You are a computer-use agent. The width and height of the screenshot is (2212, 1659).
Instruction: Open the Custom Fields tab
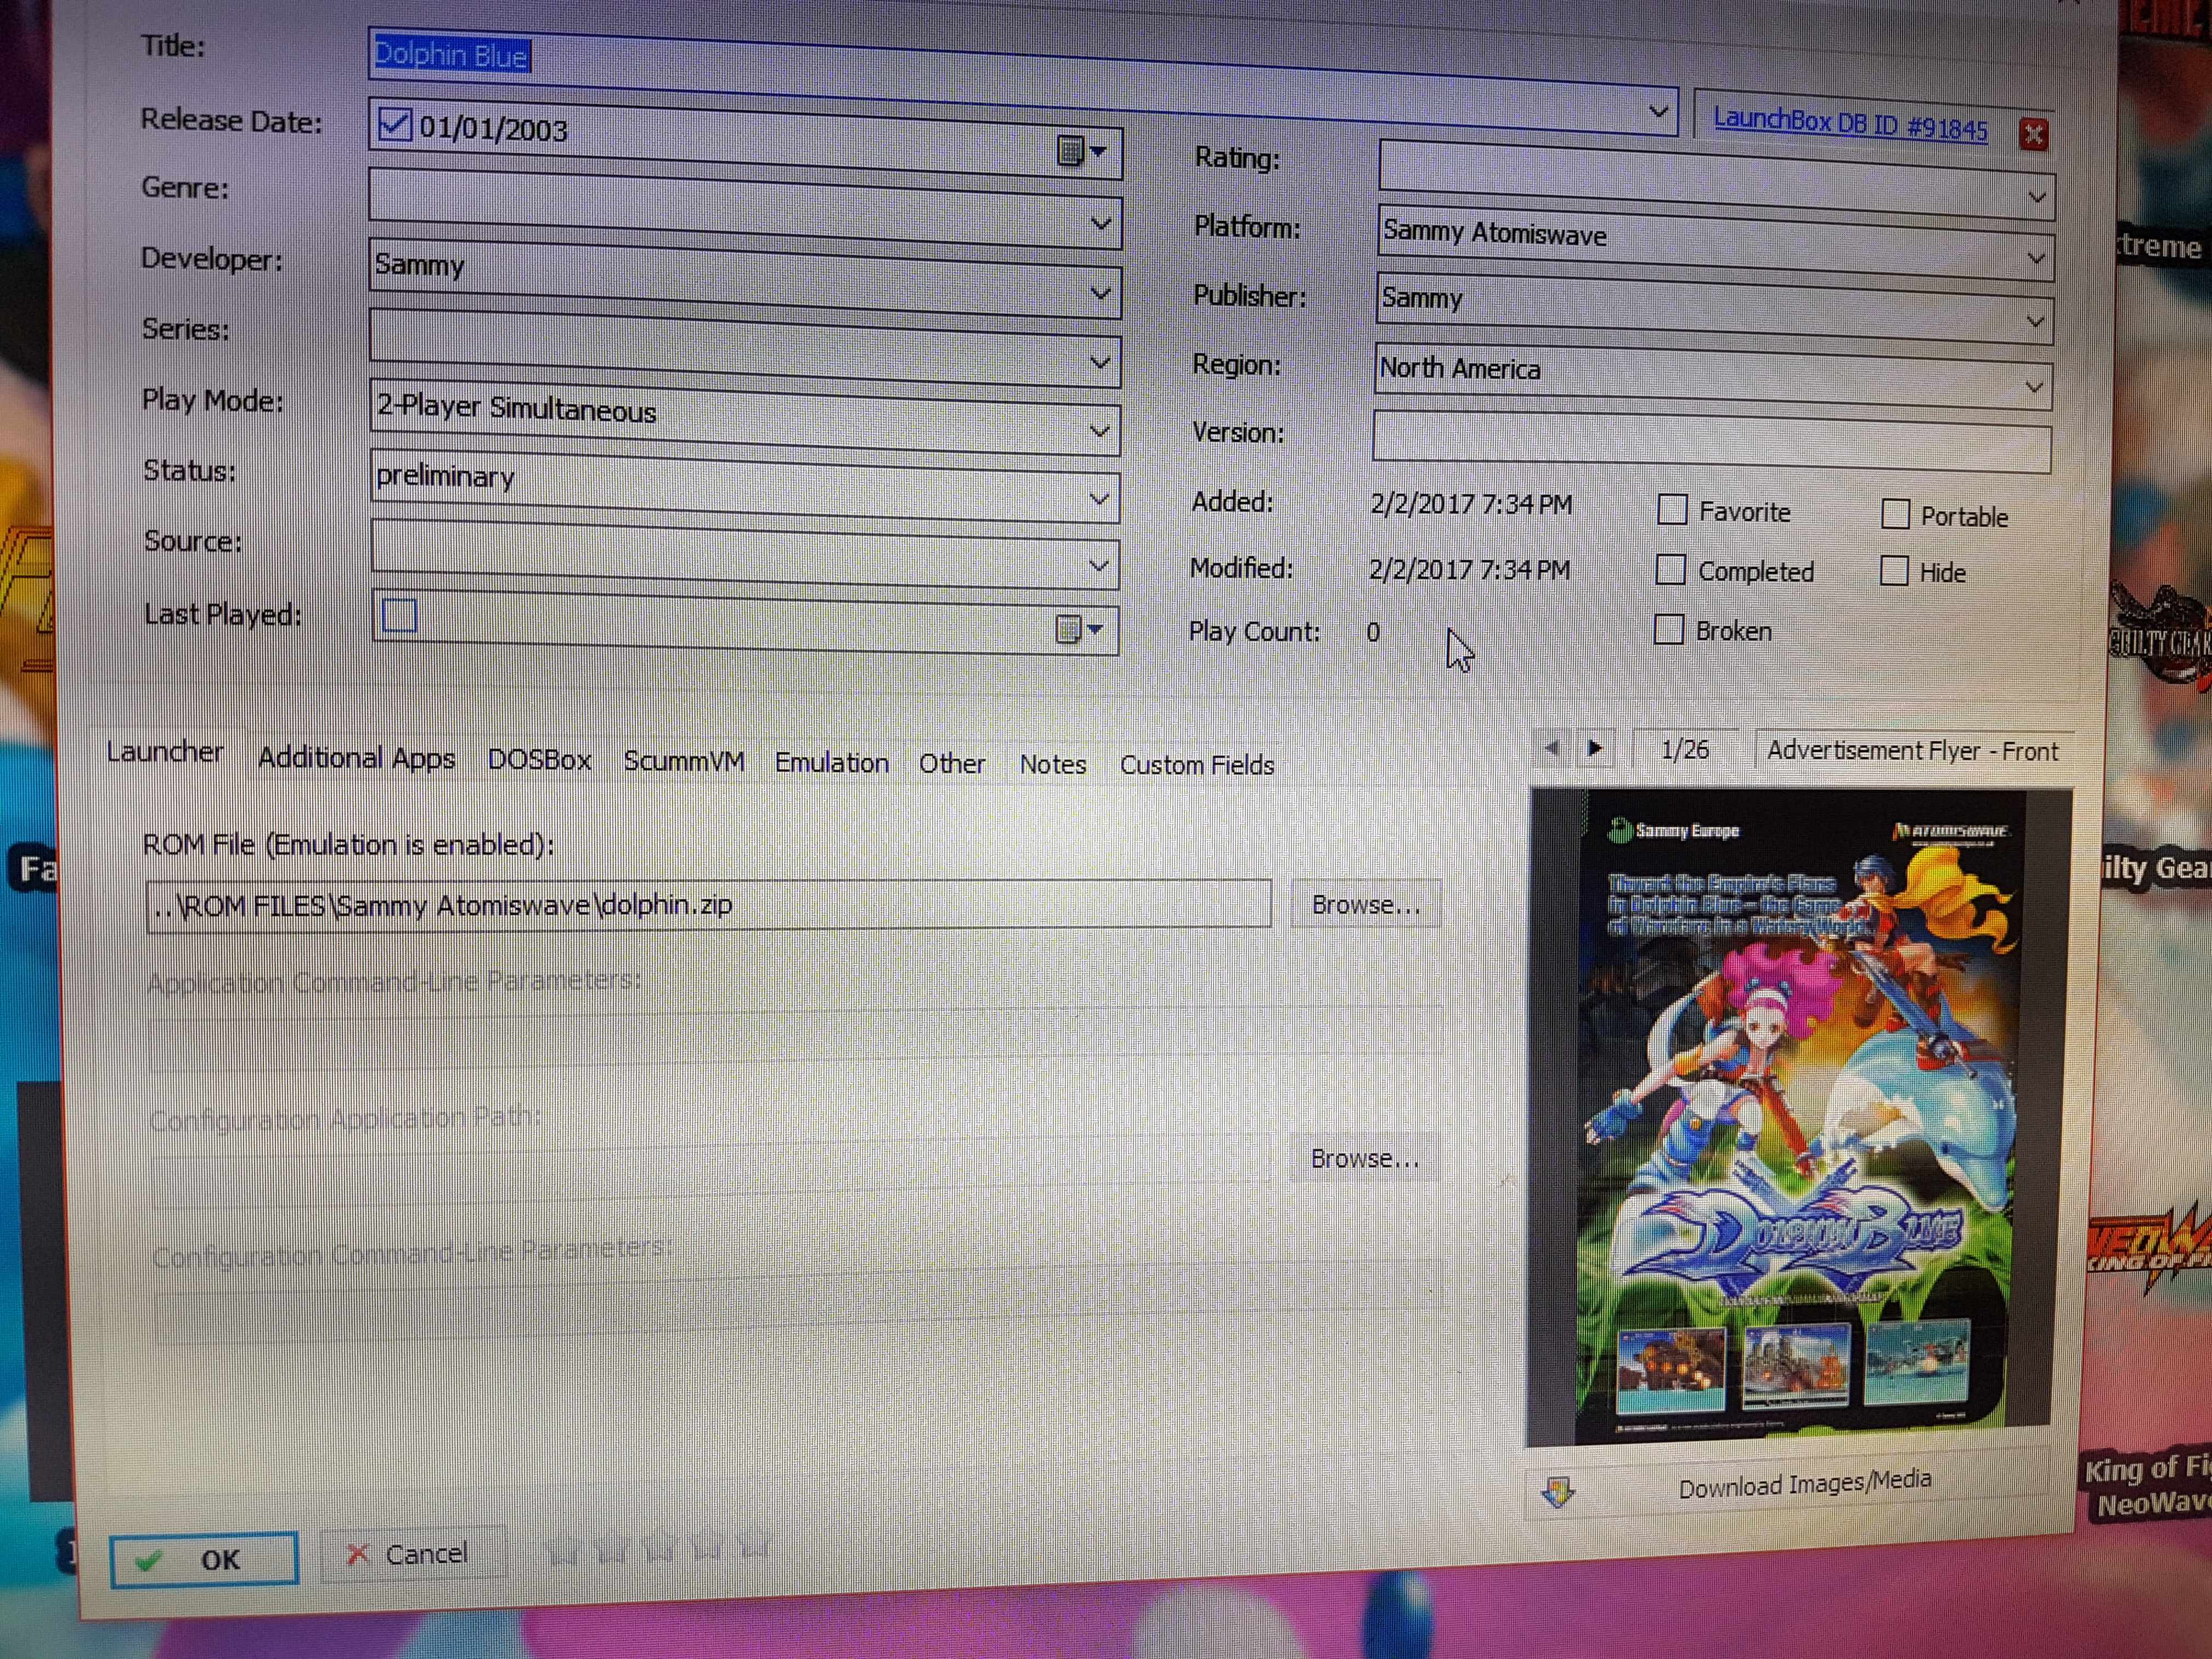[x=1197, y=766]
